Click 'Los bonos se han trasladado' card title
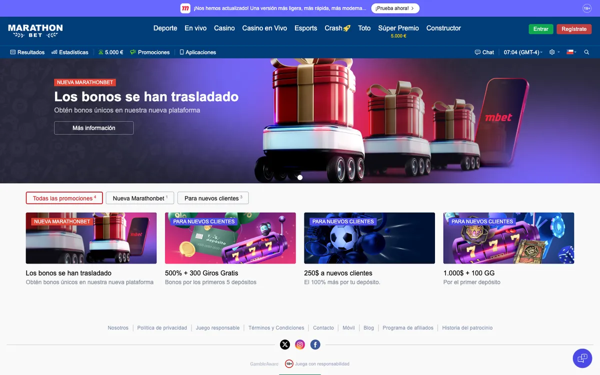600x375 pixels. 68,273
